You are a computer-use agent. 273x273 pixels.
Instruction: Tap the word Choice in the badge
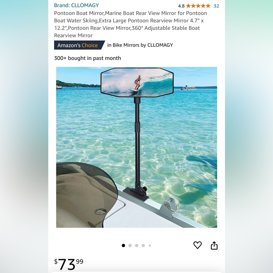(90, 45)
